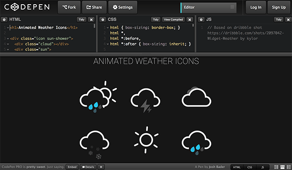Switch to right-side editor layout
The height and width of the screenshot is (170, 292).
tap(289, 167)
